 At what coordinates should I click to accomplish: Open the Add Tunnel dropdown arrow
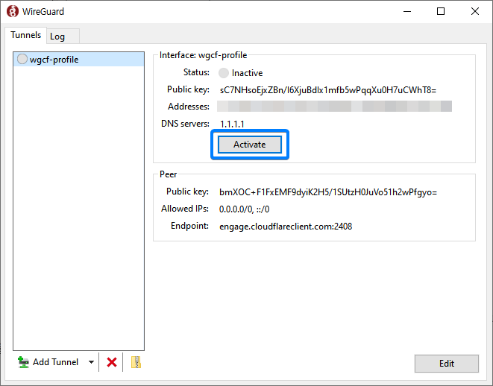click(91, 362)
